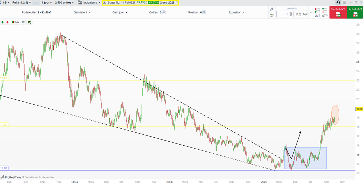Click the 2025 label on time axis
The height and width of the screenshot is (183, 363).
click(170, 182)
